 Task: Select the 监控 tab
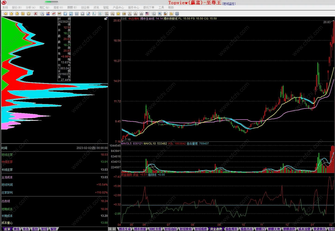[x=35, y=229]
